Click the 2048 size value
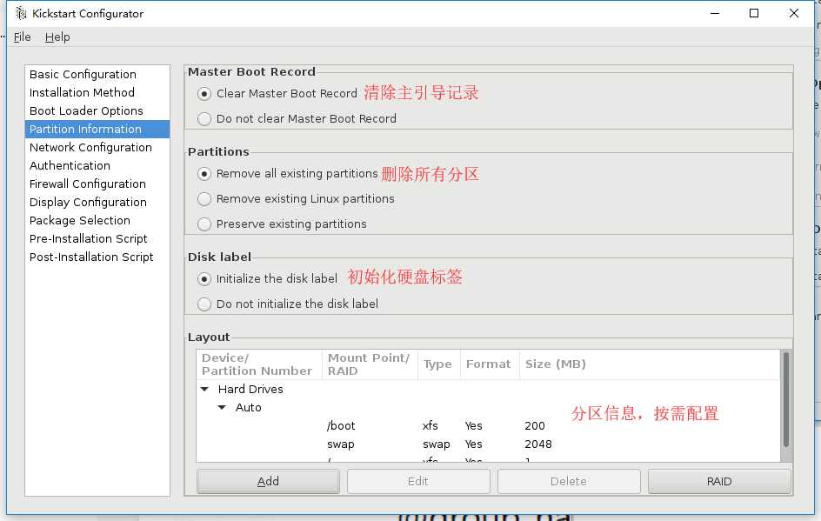The height and width of the screenshot is (521, 821). [x=538, y=444]
